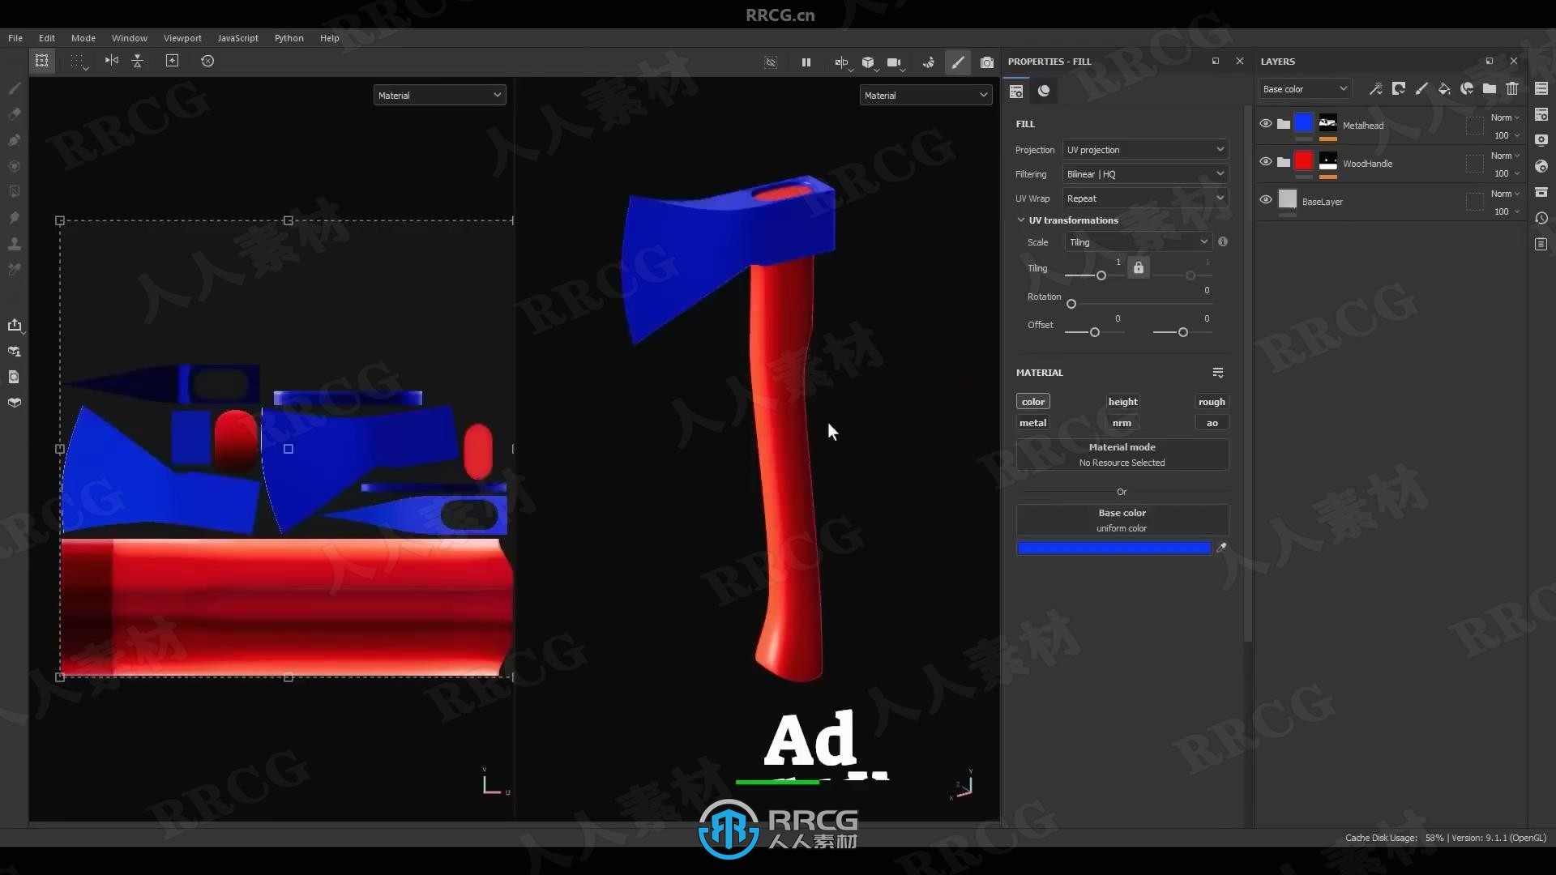Click the blue base color swatch bar
This screenshot has width=1556, height=875.
click(1114, 548)
